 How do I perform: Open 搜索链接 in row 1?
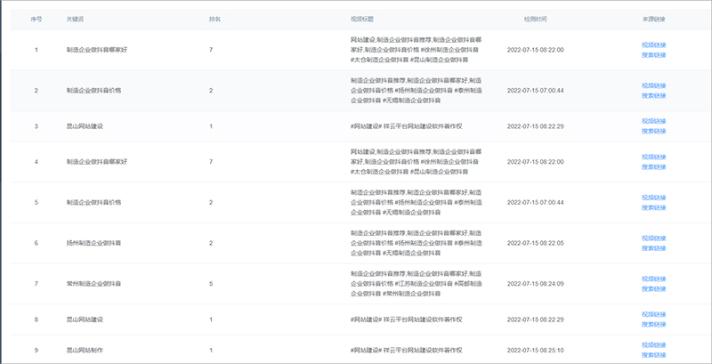click(653, 55)
